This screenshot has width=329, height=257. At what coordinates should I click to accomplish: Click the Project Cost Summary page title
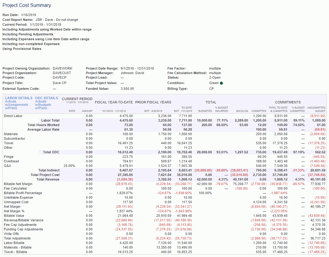coord(27,5)
